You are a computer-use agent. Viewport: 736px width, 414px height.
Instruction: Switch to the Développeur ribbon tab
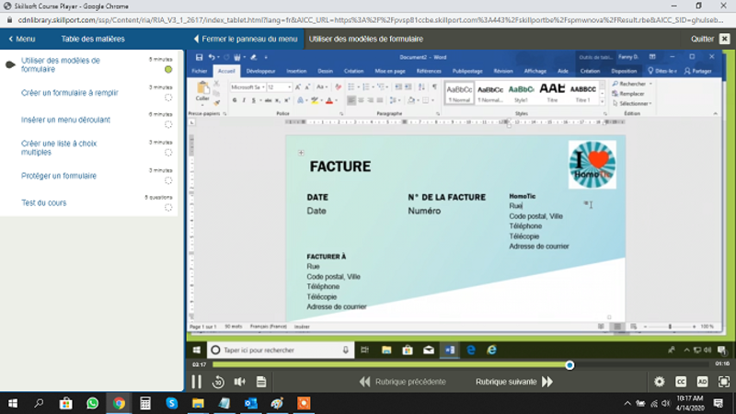[x=260, y=72]
